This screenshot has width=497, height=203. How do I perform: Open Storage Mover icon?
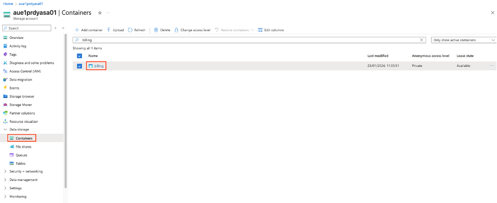point(5,105)
